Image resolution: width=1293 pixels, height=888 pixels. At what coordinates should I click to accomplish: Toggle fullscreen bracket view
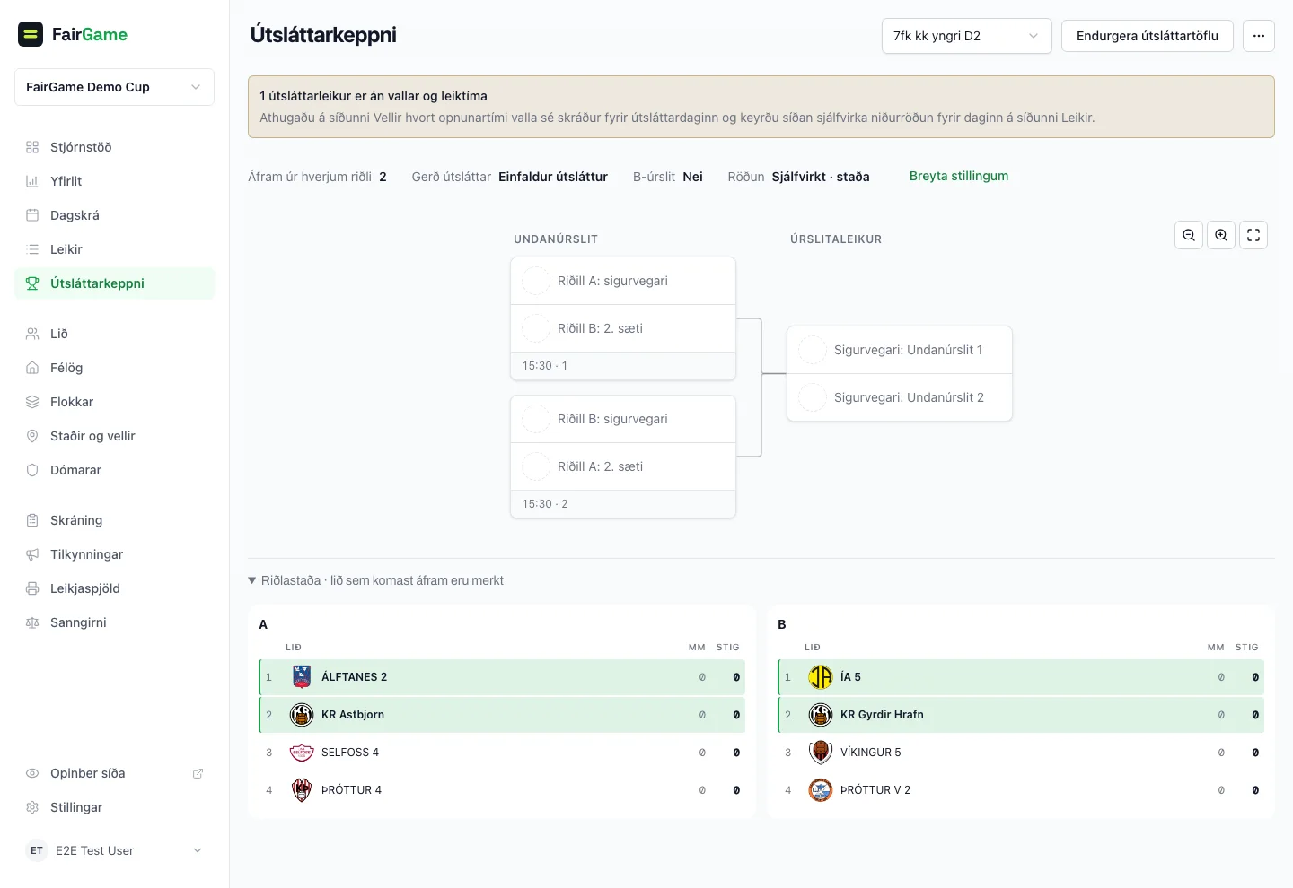point(1253,235)
